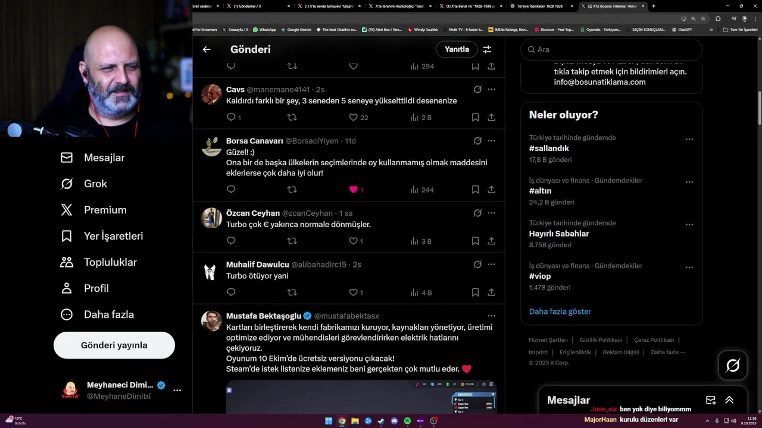Open Hayırlı Sabahlar trending topic
This screenshot has height=428, width=762.
click(559, 234)
